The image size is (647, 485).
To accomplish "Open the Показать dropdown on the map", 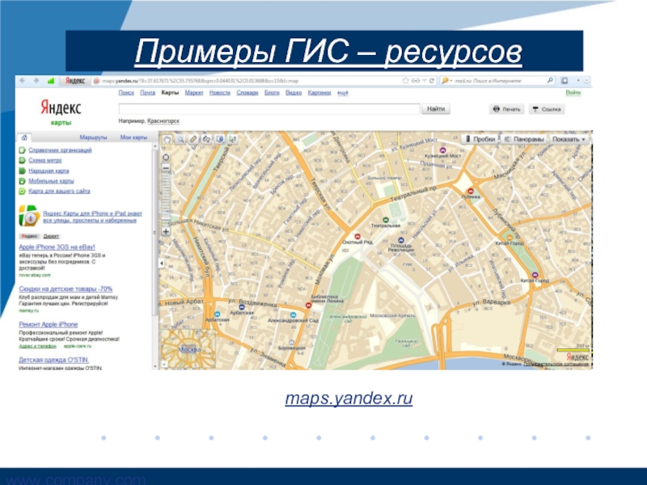I will [569, 139].
